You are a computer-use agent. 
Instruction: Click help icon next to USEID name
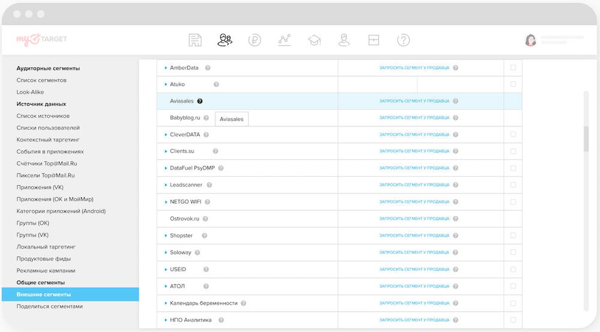[206, 269]
